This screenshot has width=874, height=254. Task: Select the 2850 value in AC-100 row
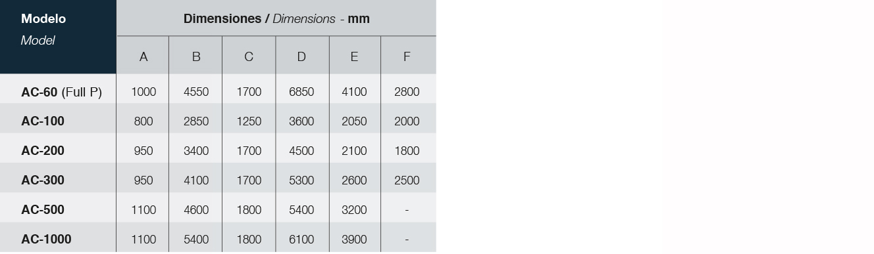[196, 121]
